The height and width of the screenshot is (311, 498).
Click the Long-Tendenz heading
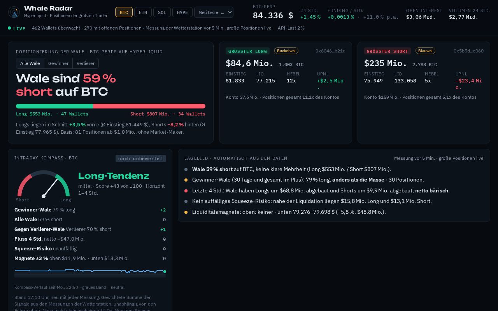(114, 176)
